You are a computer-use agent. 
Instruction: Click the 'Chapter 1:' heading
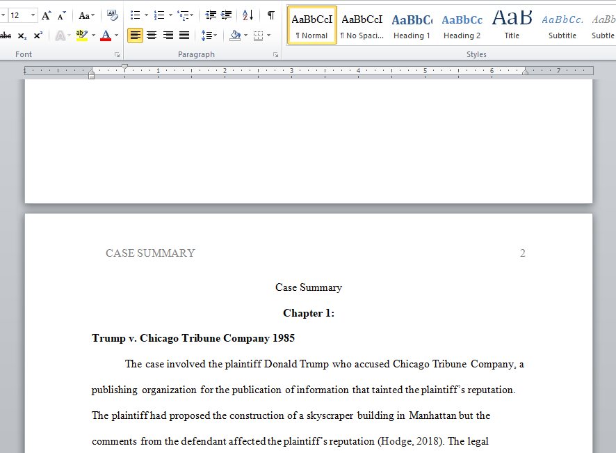[309, 313]
